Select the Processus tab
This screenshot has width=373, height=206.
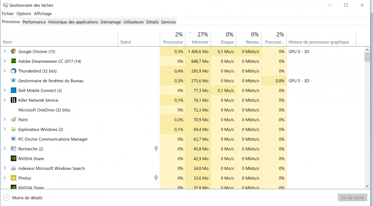coord(11,22)
